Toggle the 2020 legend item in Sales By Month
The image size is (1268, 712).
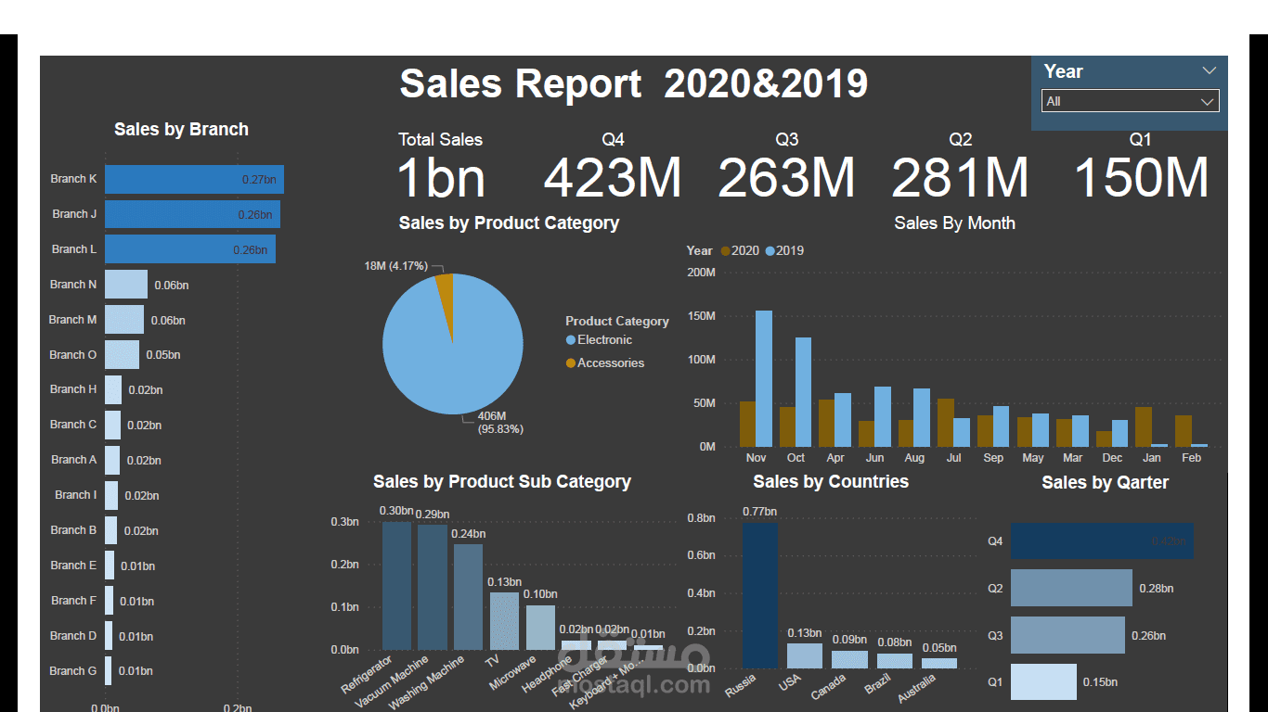point(743,250)
